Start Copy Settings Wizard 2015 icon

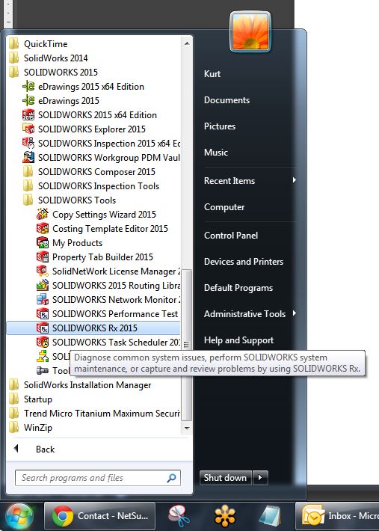click(43, 215)
